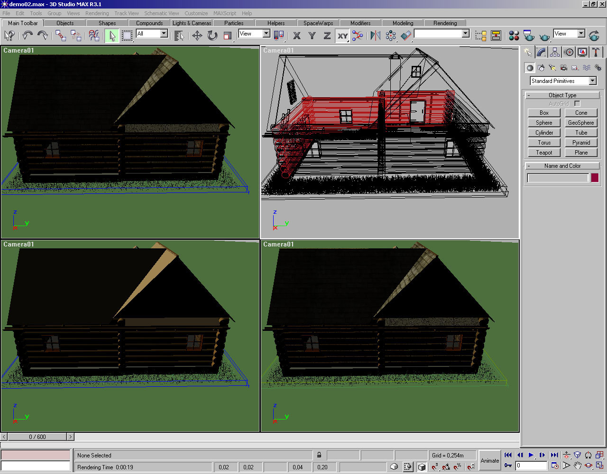Click the object color swatch
This screenshot has width=607, height=474.
pyautogui.click(x=594, y=178)
